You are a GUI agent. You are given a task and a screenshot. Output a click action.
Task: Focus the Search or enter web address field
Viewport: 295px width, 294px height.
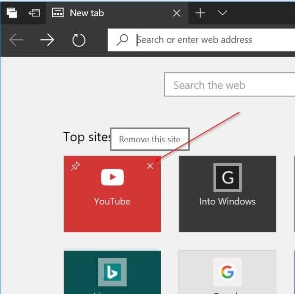[x=201, y=40]
